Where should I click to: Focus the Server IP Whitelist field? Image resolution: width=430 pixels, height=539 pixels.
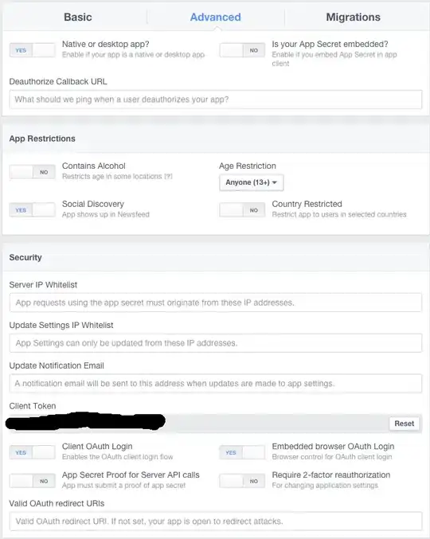pos(216,303)
